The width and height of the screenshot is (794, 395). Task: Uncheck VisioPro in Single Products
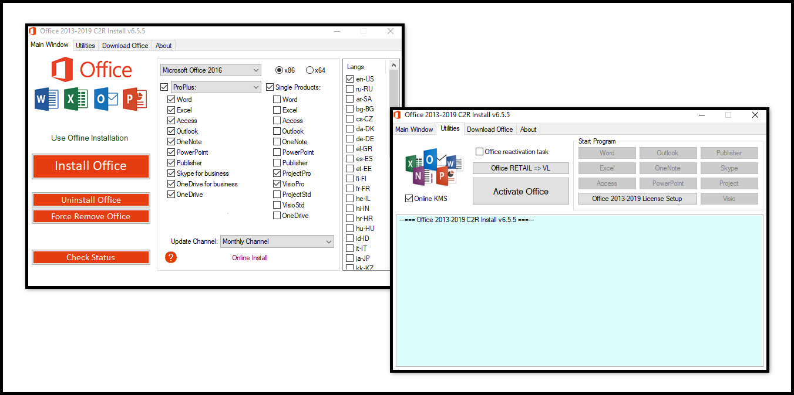277,184
